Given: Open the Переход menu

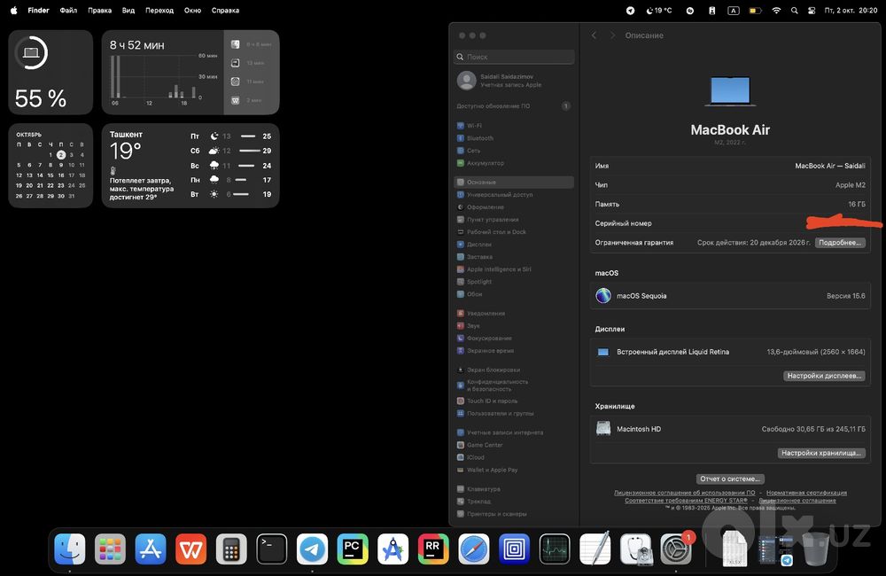Looking at the screenshot, I should [159, 10].
